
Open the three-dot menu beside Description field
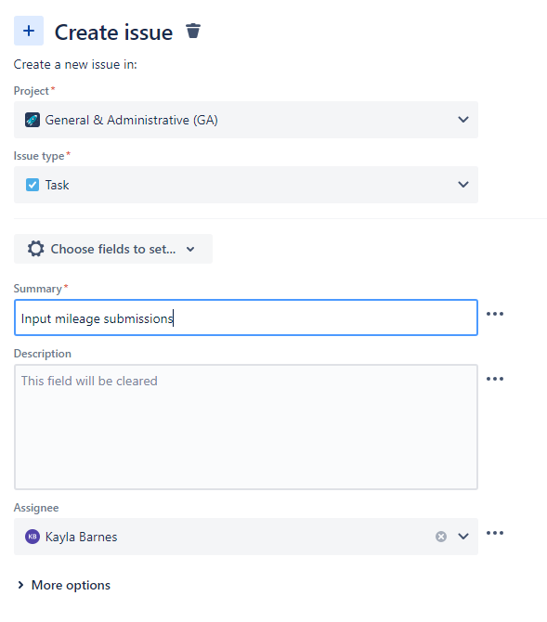click(495, 379)
